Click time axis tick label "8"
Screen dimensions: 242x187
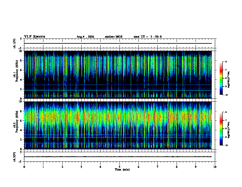(177, 167)
